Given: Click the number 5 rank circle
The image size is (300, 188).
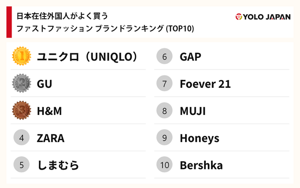Looking at the screenshot, I should (x=21, y=165).
